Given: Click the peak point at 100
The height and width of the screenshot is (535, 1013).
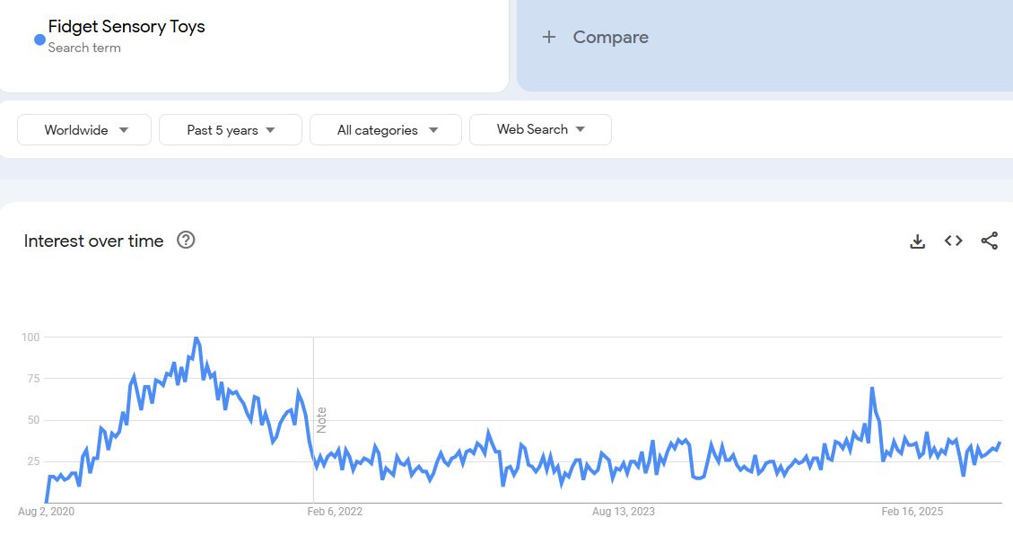Looking at the screenshot, I should [196, 338].
